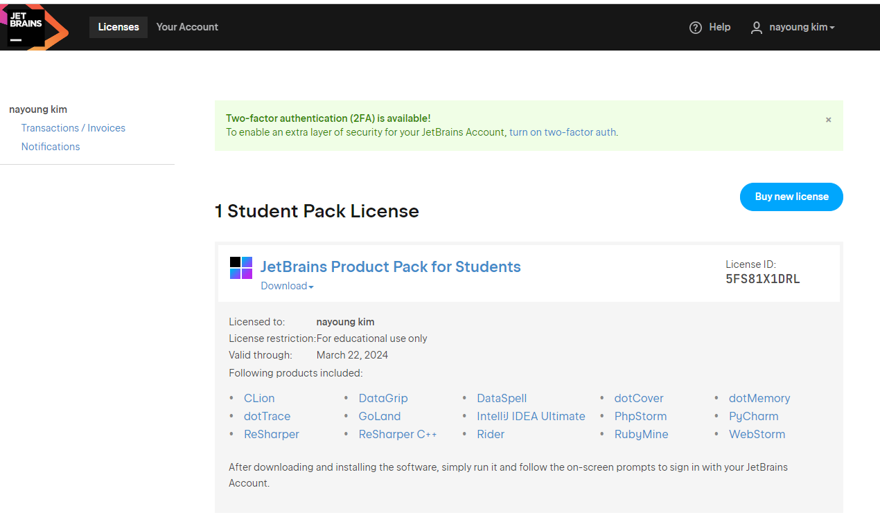This screenshot has height=515, width=880.
Task: Open the Licenses tab
Action: pos(118,27)
